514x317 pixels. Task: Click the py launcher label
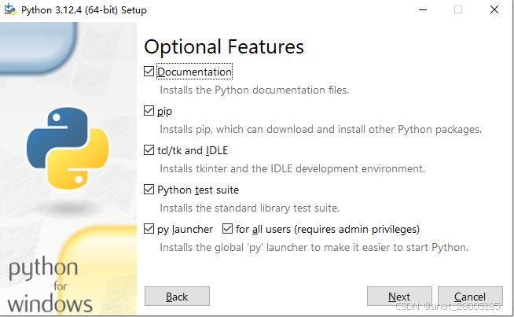coord(185,229)
